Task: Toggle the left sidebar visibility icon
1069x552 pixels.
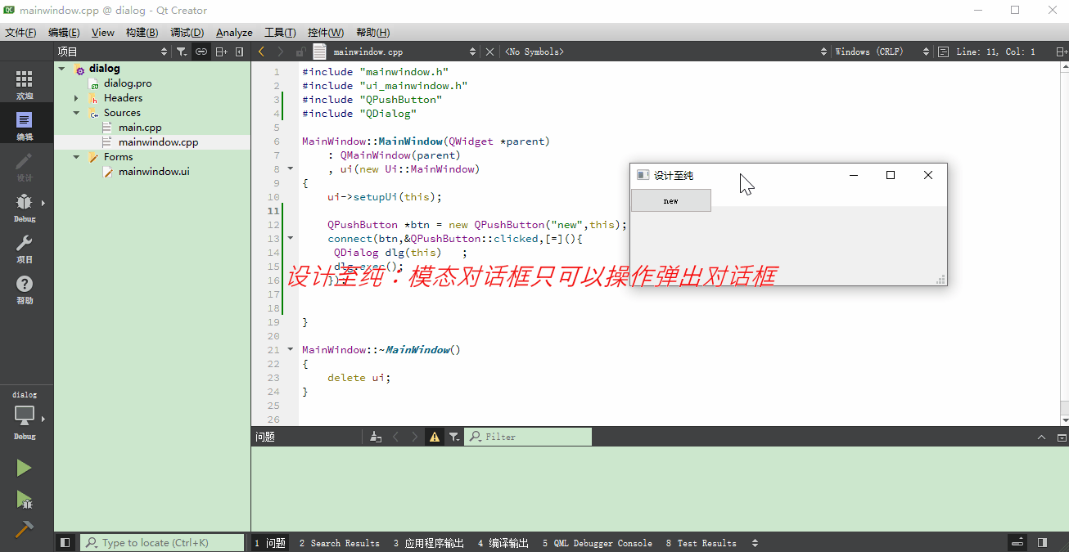Action: click(65, 542)
